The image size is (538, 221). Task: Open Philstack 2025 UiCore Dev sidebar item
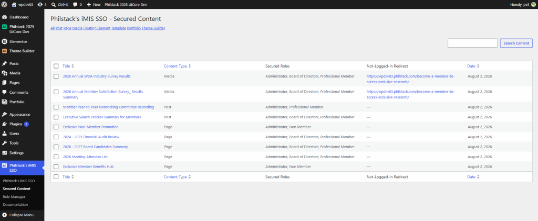(x=22, y=29)
